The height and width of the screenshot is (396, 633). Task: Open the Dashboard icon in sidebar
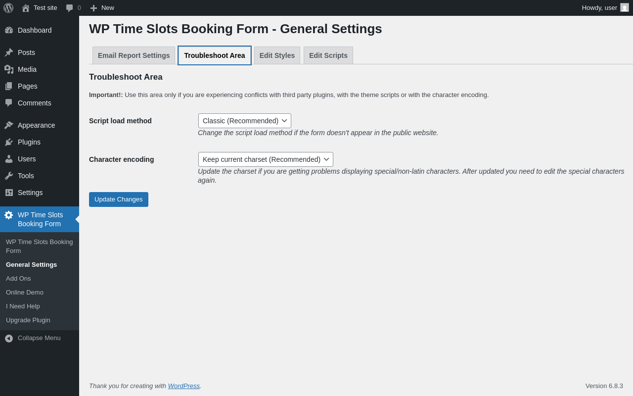point(9,30)
